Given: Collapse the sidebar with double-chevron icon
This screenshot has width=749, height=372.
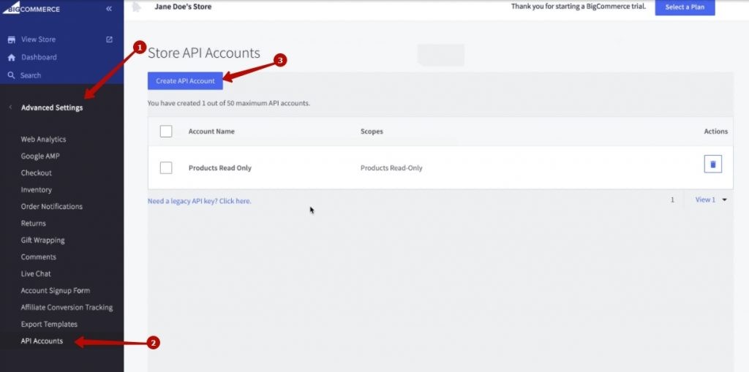Looking at the screenshot, I should (109, 9).
